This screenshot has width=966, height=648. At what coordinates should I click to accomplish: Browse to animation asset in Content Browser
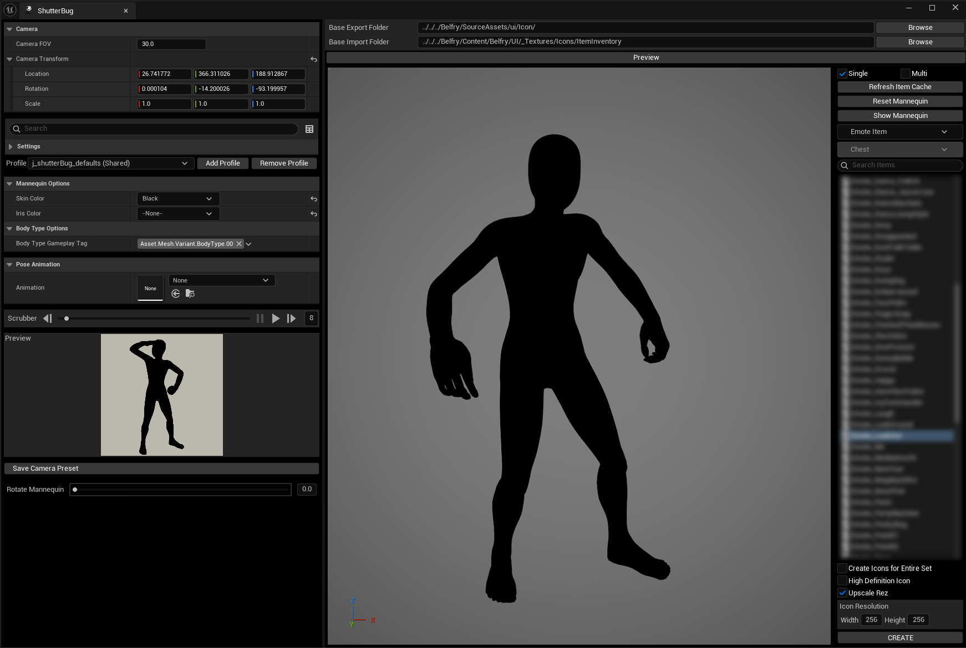[190, 294]
